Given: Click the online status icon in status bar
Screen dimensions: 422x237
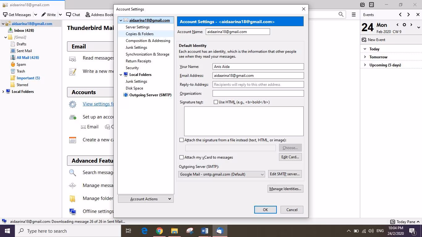Looking at the screenshot, I should (x=4, y=221).
